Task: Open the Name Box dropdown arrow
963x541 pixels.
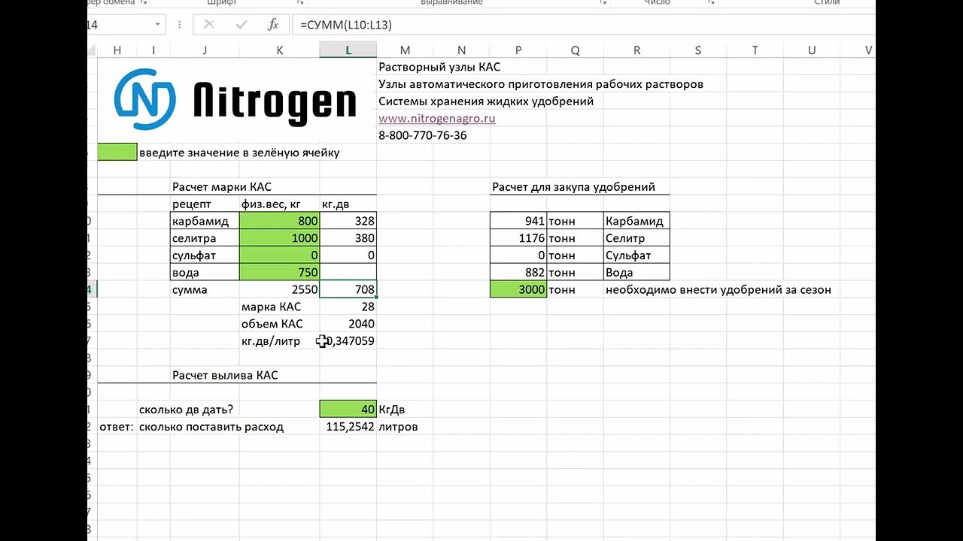Action: tap(158, 25)
